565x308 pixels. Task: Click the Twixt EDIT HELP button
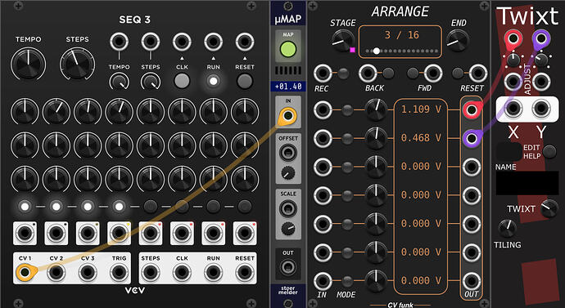pos(549,152)
